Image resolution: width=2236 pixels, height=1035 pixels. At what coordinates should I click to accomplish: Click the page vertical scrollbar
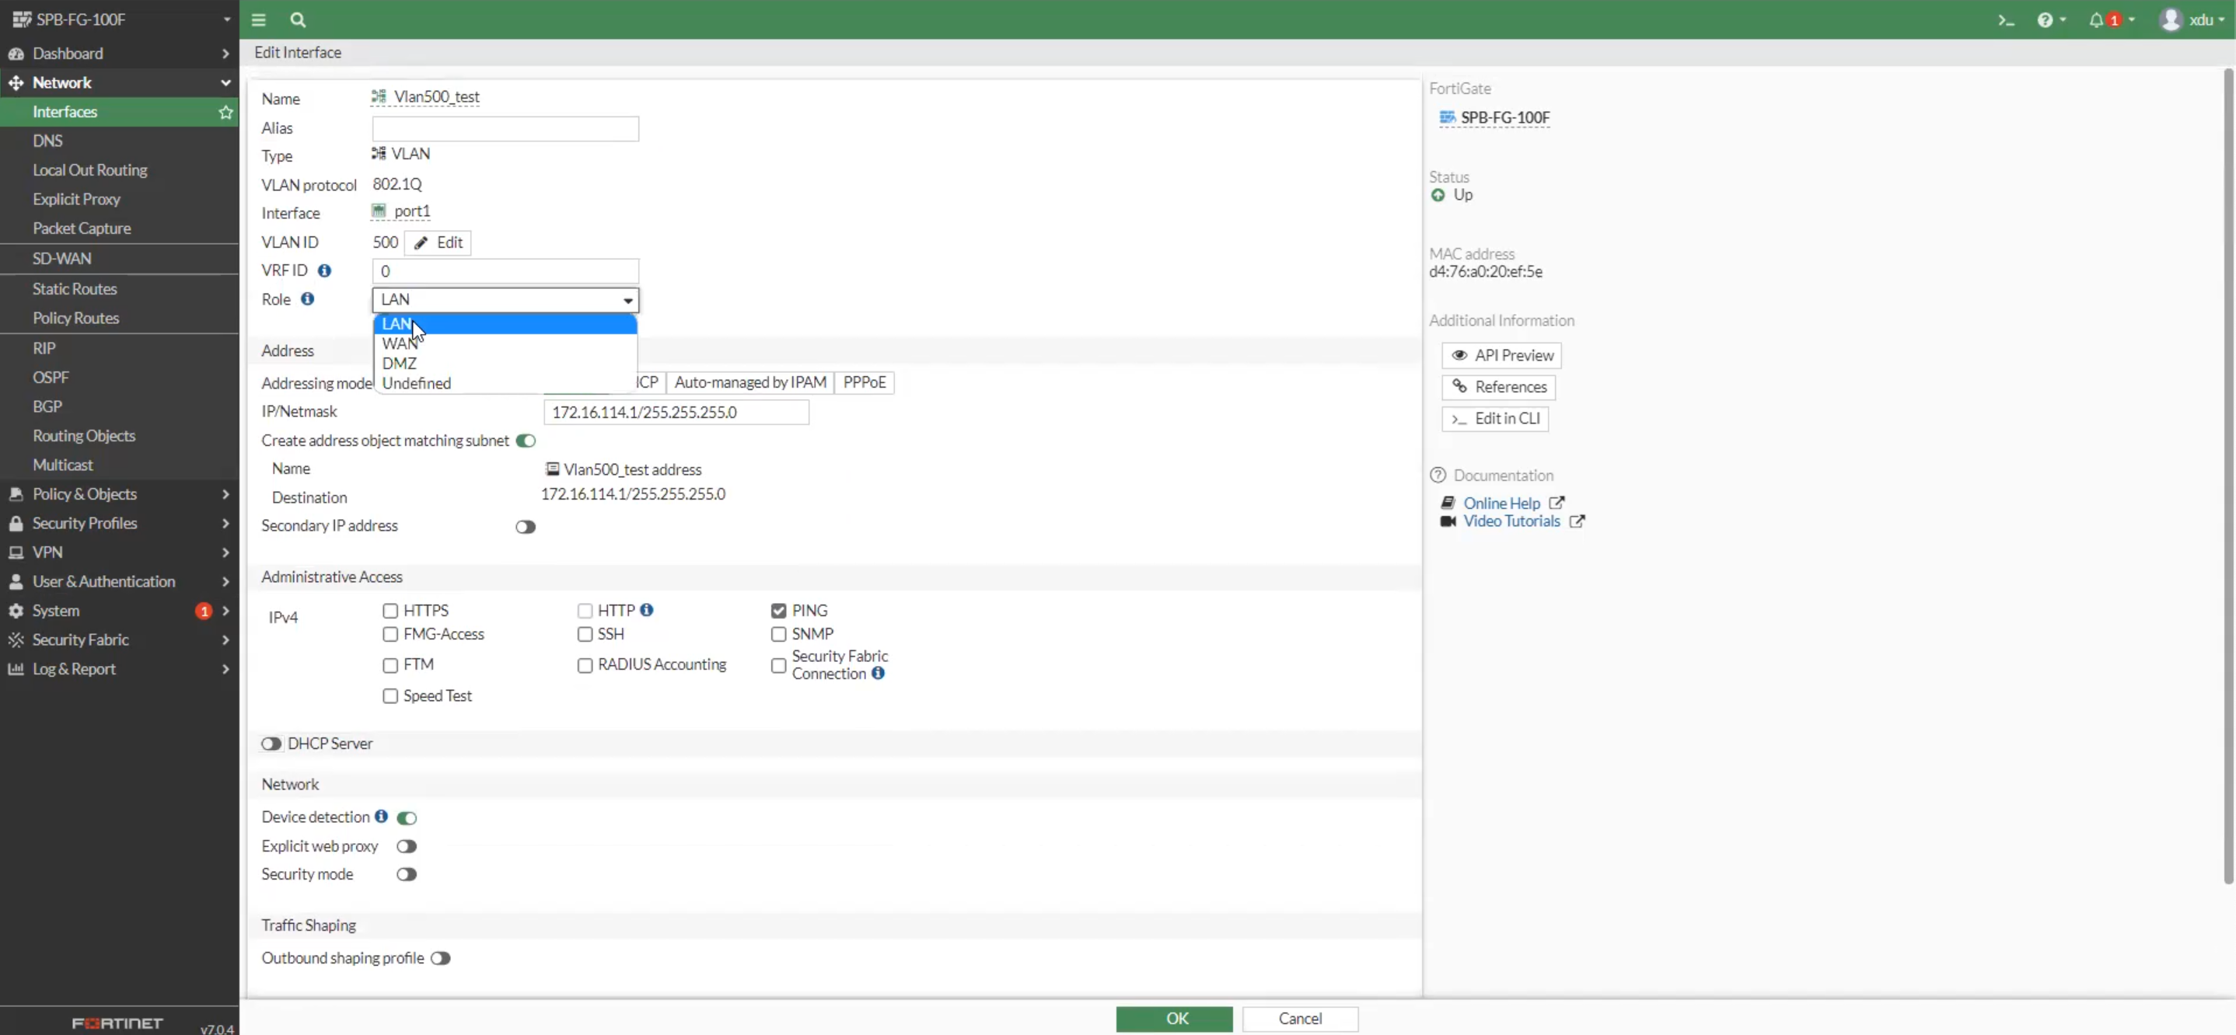pyautogui.click(x=2227, y=477)
